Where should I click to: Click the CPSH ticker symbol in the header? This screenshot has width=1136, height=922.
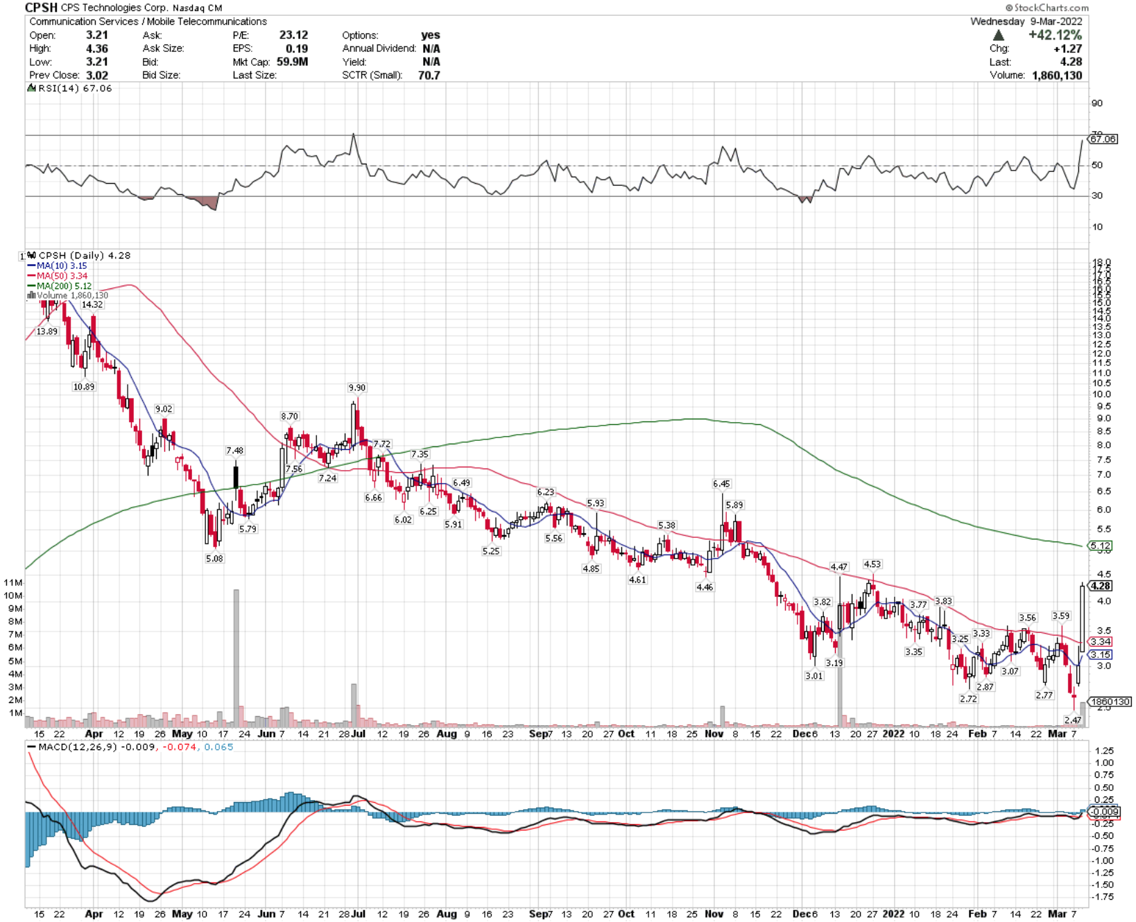tap(41, 8)
